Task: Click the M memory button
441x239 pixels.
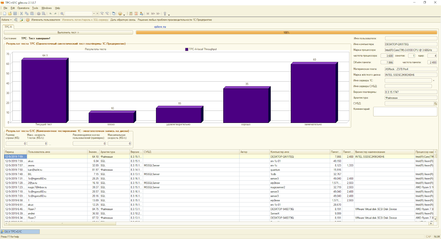Action: 148,14
